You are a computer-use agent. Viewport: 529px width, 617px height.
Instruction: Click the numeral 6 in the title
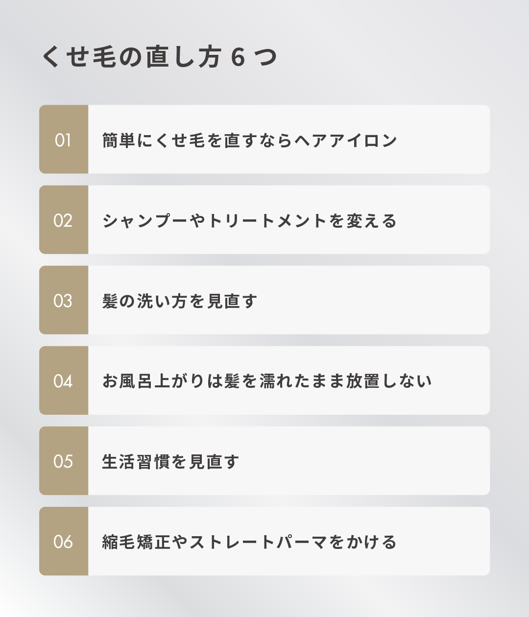click(238, 58)
